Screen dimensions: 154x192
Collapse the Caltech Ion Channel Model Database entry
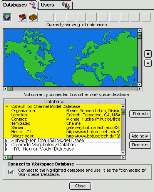pos(7,106)
